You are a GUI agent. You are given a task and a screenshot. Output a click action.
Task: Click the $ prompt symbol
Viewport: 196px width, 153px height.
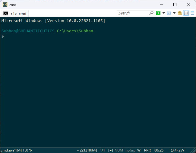click(3, 36)
